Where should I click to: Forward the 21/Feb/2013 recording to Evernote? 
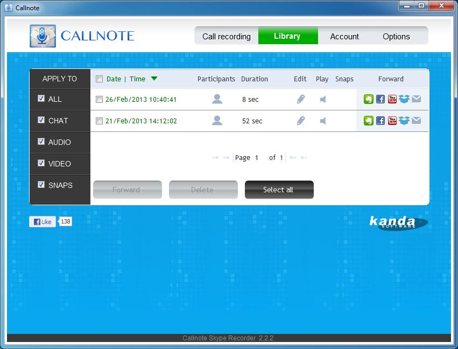368,121
